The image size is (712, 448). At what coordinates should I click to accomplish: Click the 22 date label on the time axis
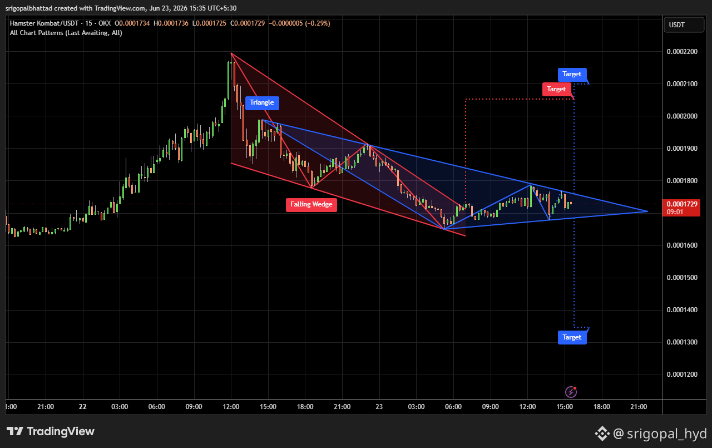(83, 407)
